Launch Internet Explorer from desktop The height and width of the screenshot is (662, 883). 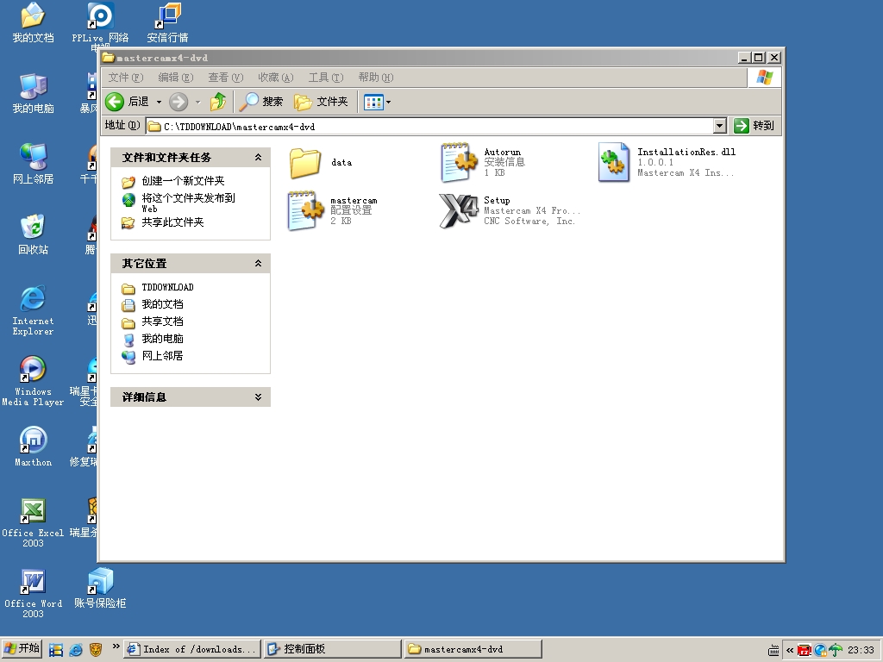(33, 310)
